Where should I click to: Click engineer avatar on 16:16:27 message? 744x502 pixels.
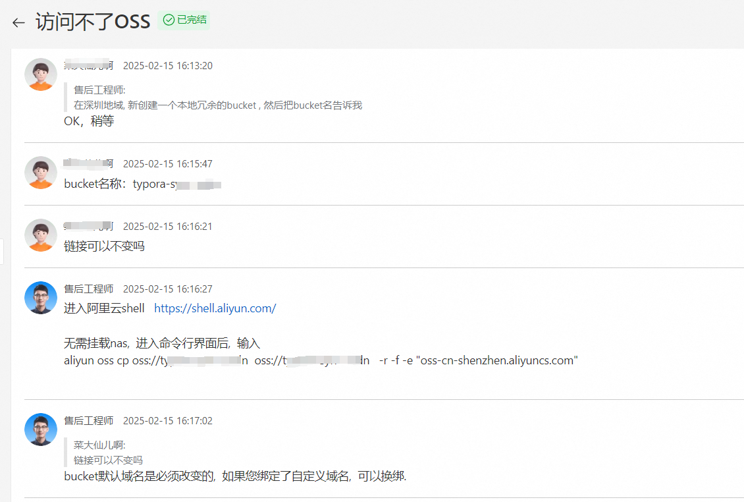(41, 298)
